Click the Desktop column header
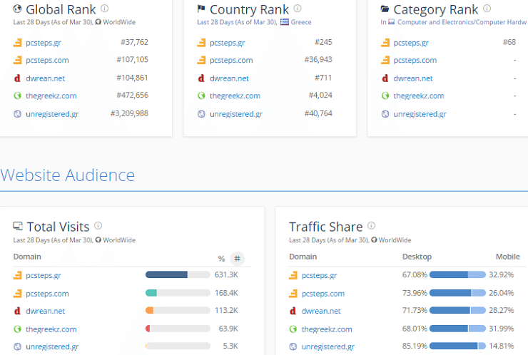The image size is (528, 355). [x=417, y=257]
